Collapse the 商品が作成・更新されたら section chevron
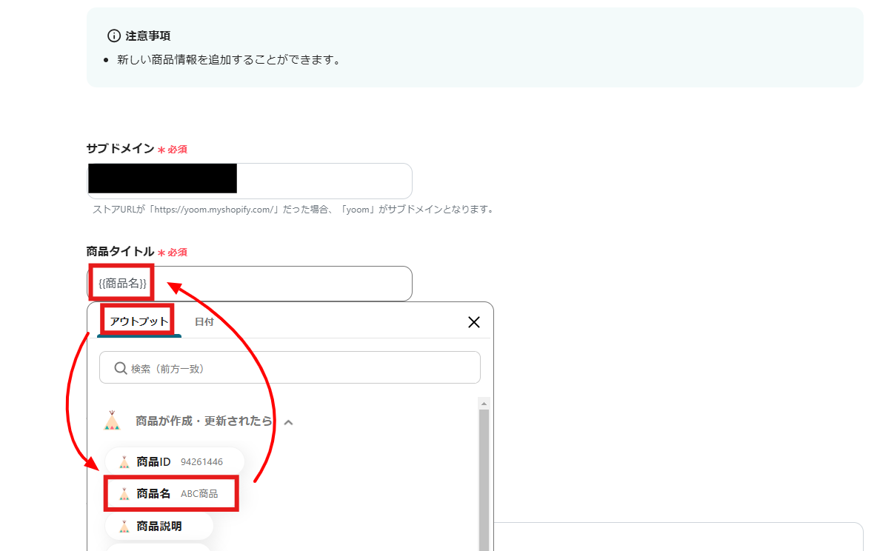This screenshot has height=551, width=877. click(289, 422)
